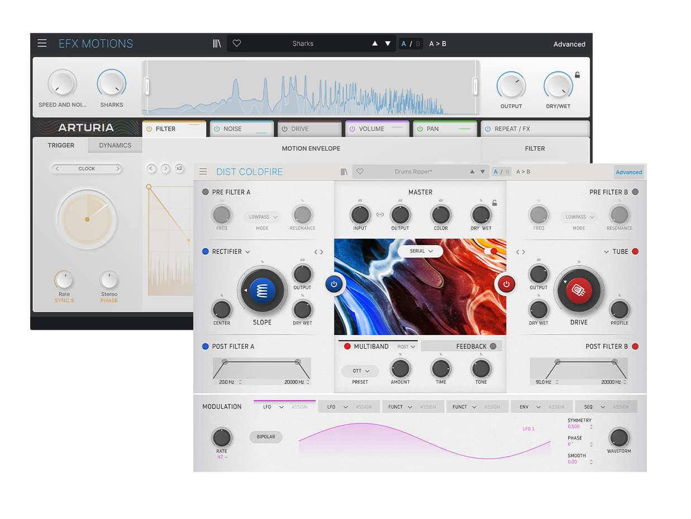This screenshot has width=691, height=519.
Task: Open the EFX Motions preset library icon
Action: tap(217, 44)
